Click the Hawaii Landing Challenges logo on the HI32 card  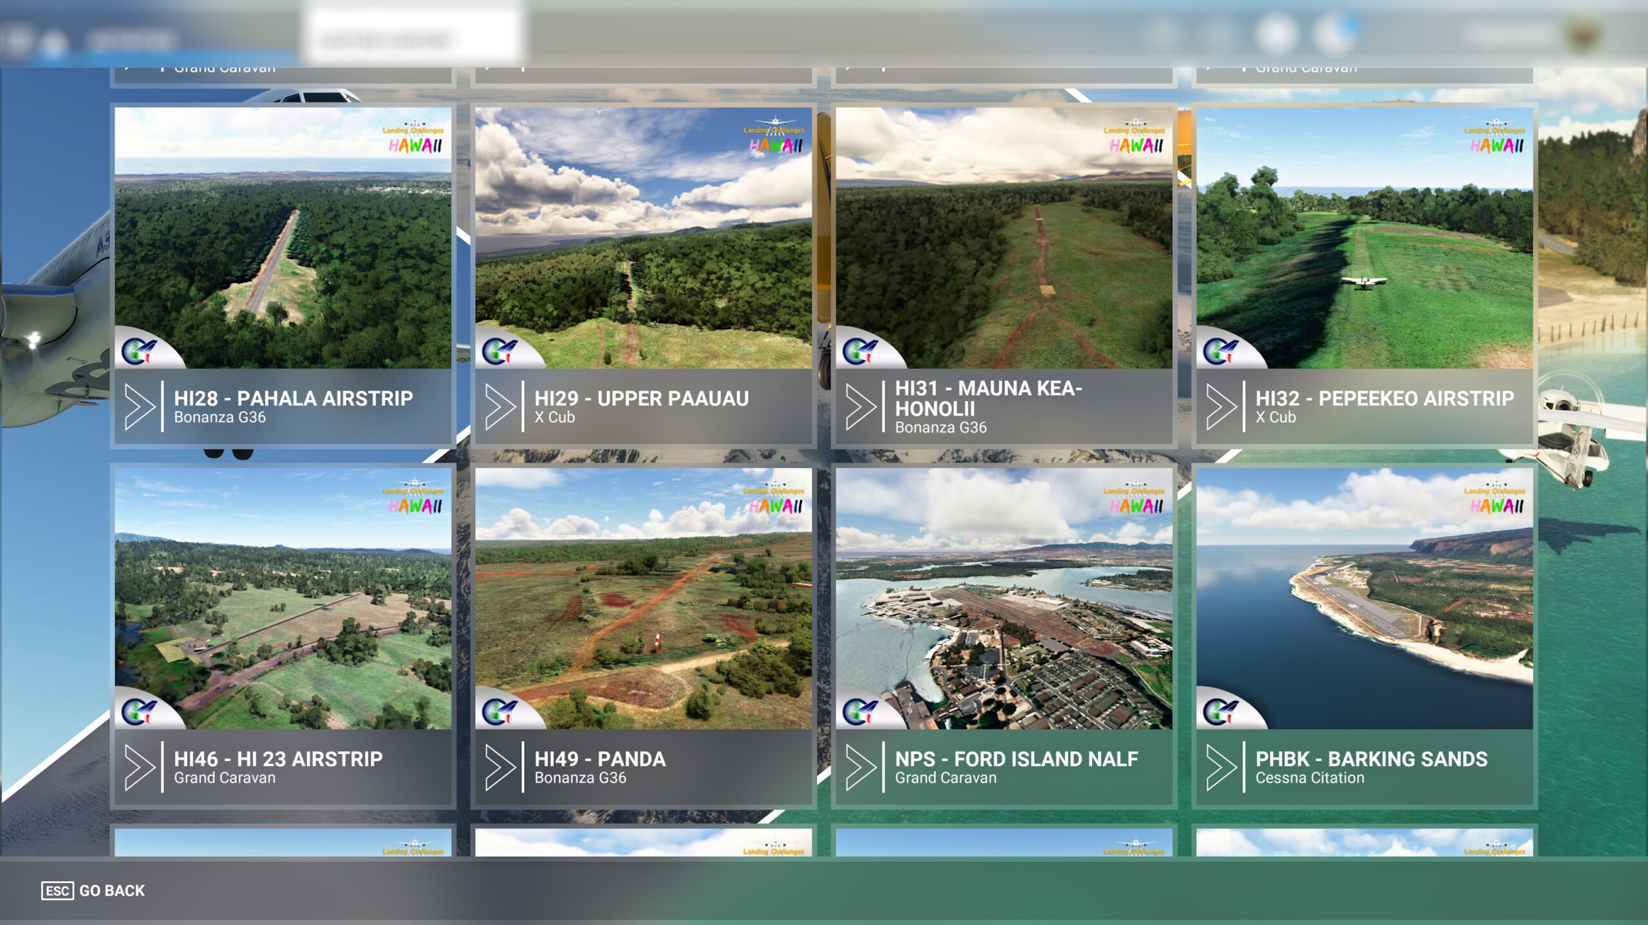point(1495,136)
